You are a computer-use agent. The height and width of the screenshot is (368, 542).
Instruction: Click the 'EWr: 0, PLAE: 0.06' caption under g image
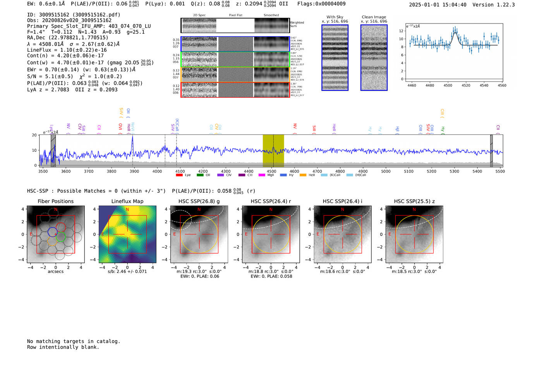(x=200, y=276)
